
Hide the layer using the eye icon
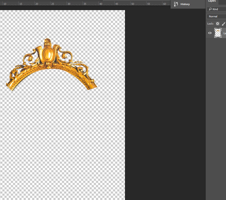pyautogui.click(x=210, y=33)
